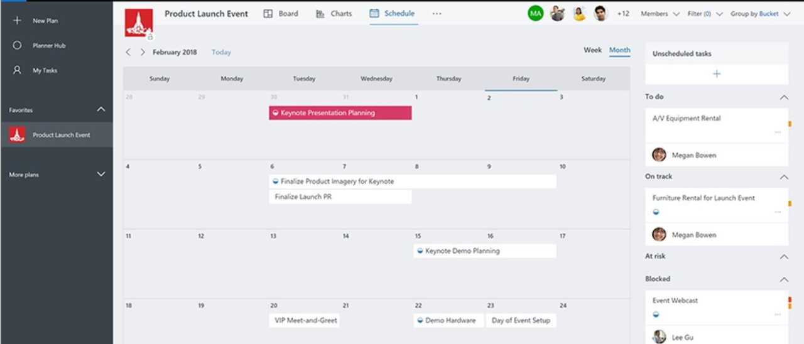Open the Group by Bucket dropdown
The width and height of the screenshot is (804, 344).
[761, 14]
